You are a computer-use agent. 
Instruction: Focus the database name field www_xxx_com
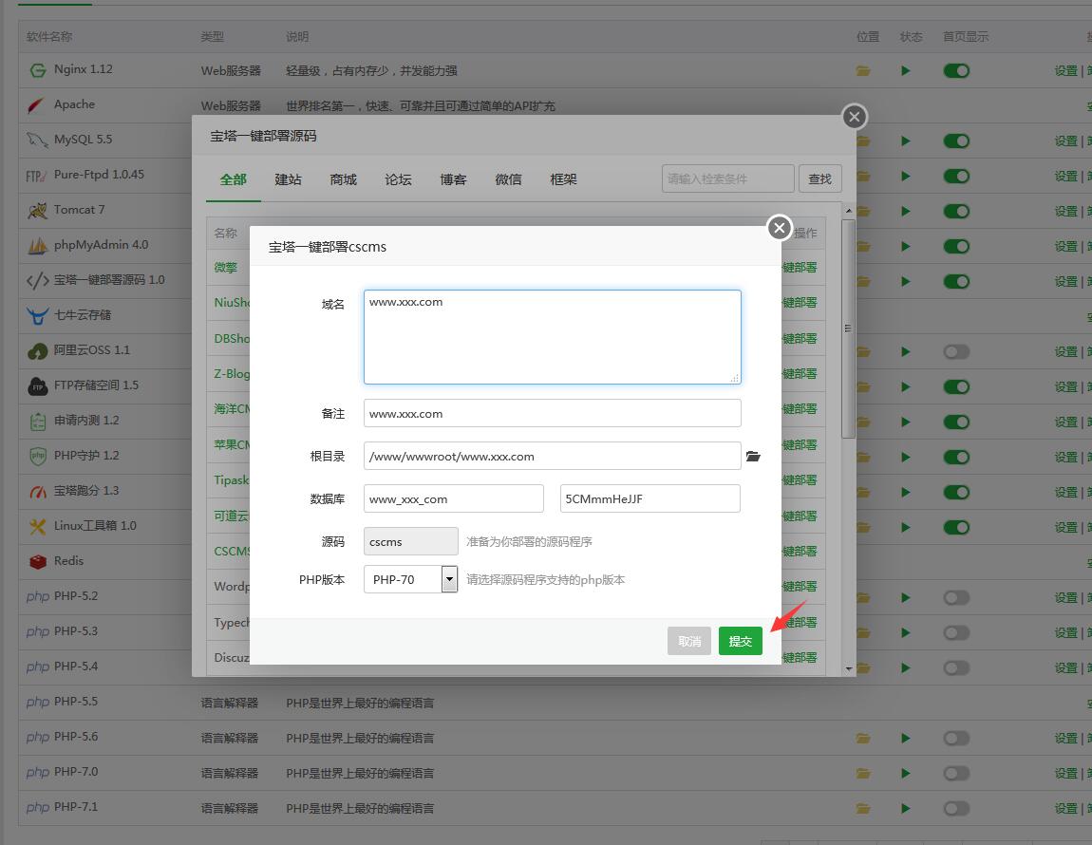(453, 498)
